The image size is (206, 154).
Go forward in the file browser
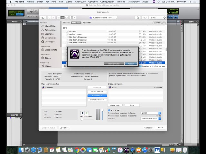[x=53, y=18]
